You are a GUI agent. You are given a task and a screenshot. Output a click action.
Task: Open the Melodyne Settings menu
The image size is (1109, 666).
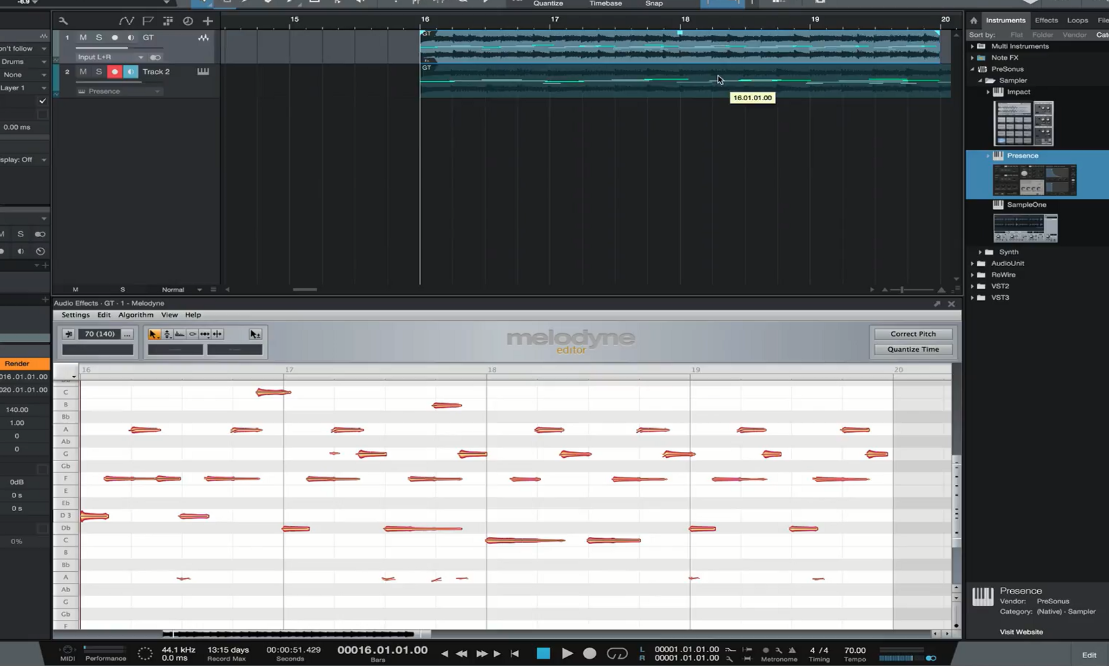(x=75, y=315)
